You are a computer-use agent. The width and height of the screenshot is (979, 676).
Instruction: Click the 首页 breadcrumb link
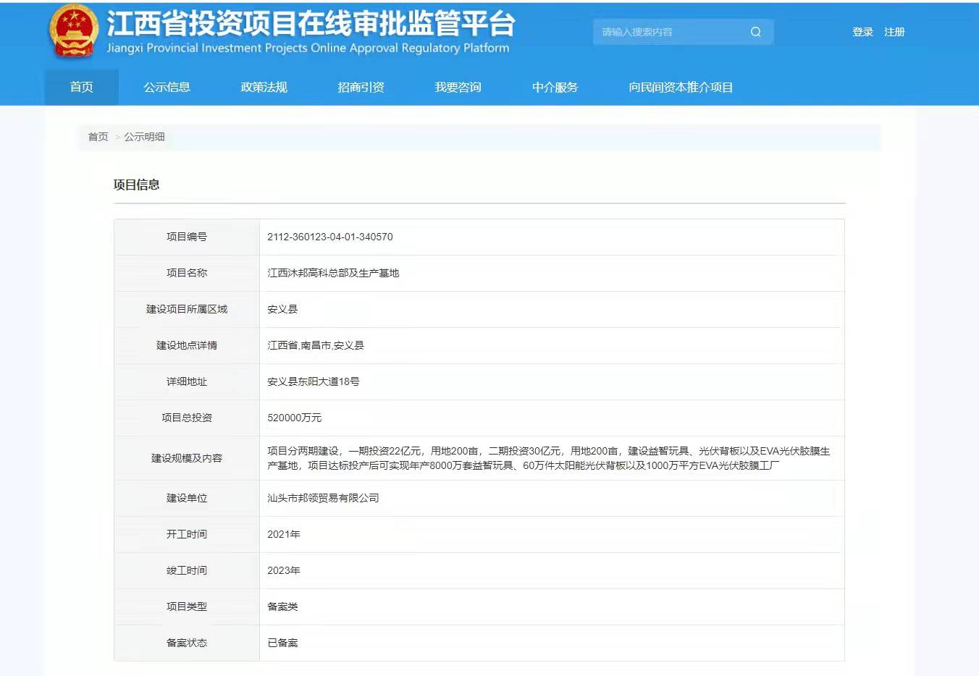tap(98, 137)
